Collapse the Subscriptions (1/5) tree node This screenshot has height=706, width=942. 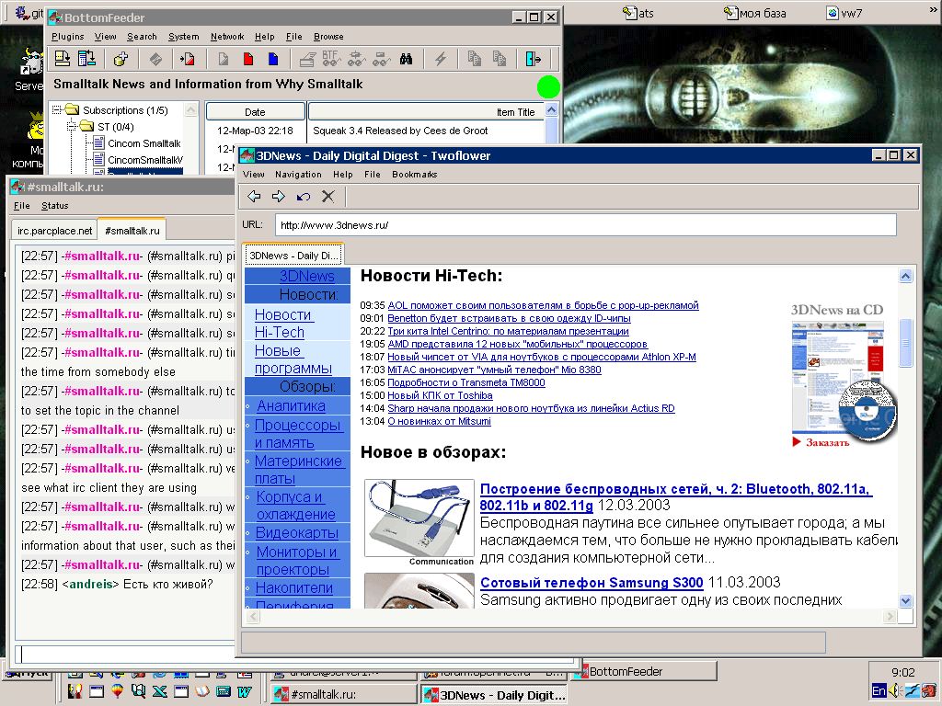(57, 110)
